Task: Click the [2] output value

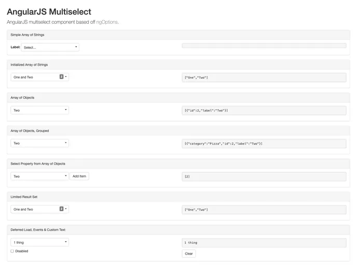Action: 187,176
